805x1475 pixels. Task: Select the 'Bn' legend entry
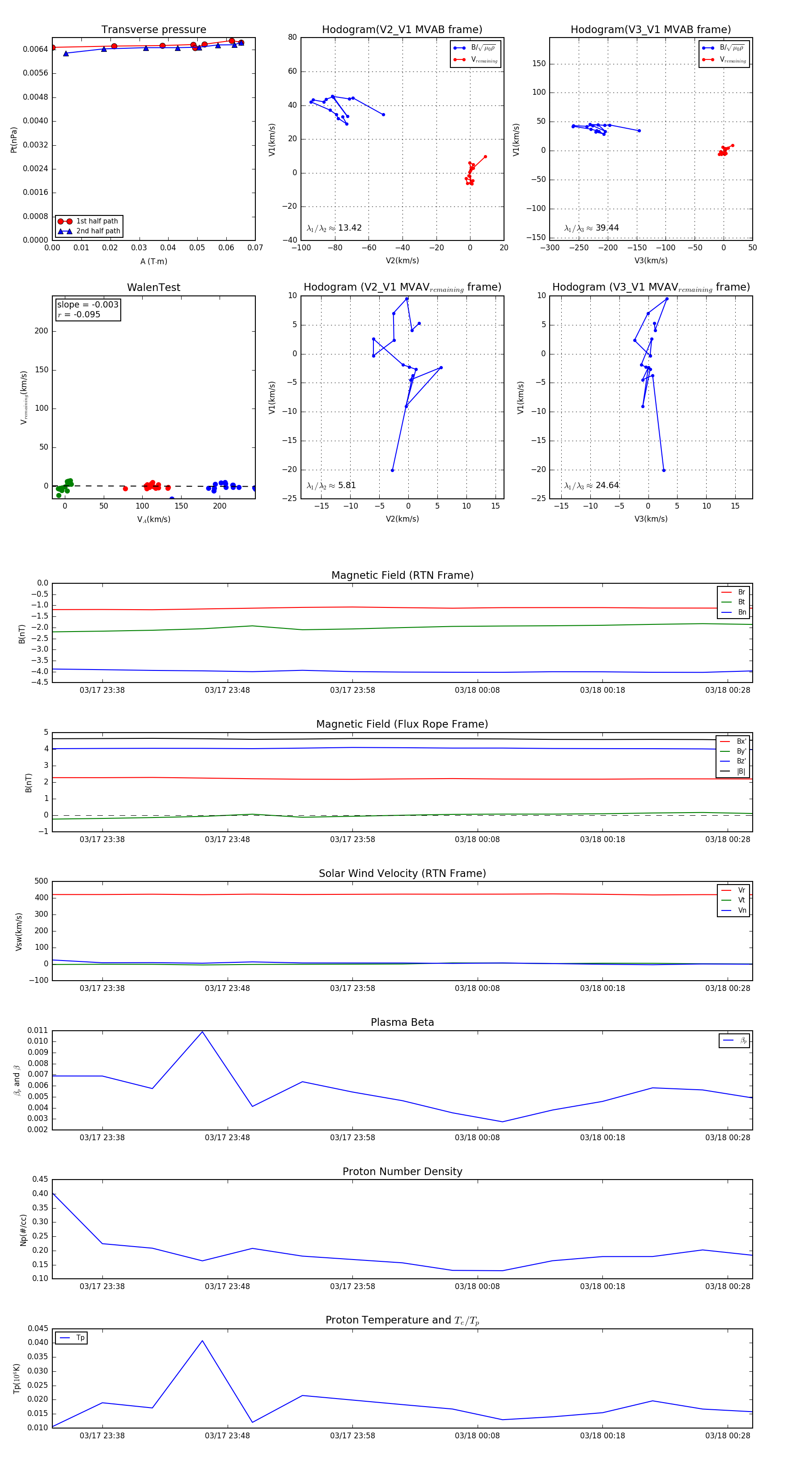733,612
